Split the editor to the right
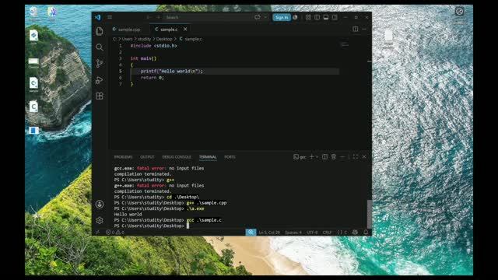 coord(356,30)
